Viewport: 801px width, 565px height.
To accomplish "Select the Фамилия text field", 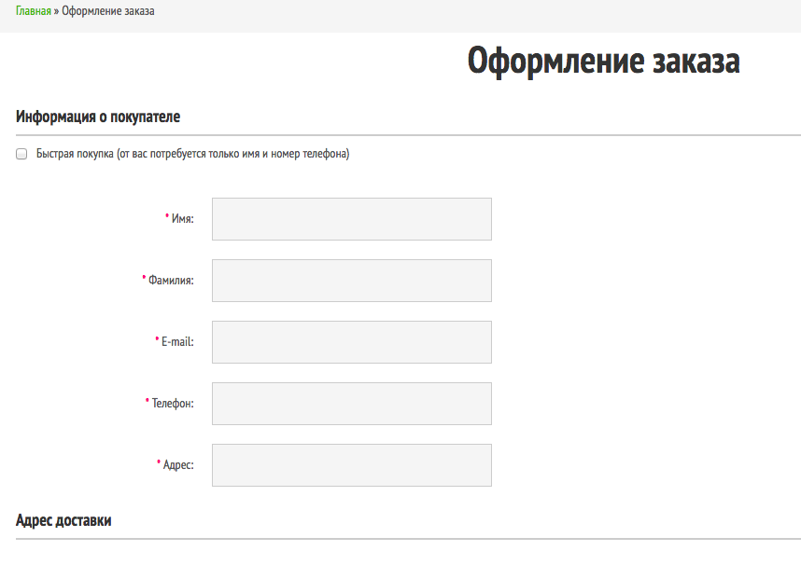I will tap(351, 281).
